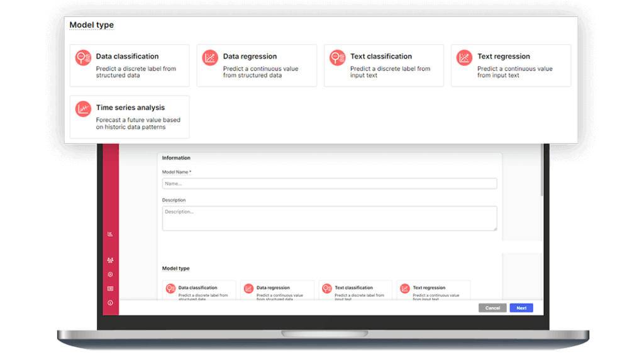Open the models chart icon in the sidebar
The width and height of the screenshot is (644, 363).
click(110, 233)
